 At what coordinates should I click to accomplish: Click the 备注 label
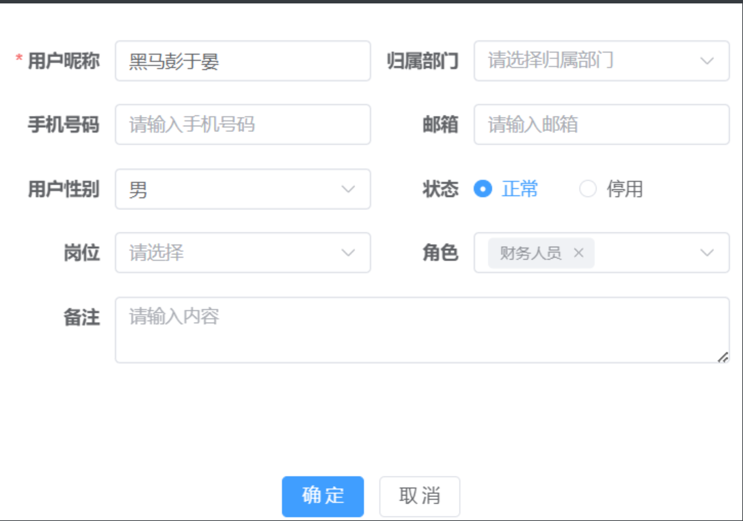point(81,317)
